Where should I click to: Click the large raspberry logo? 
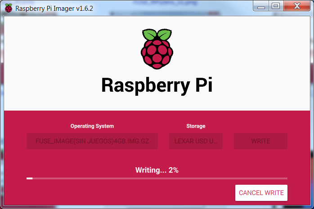[x=157, y=49]
